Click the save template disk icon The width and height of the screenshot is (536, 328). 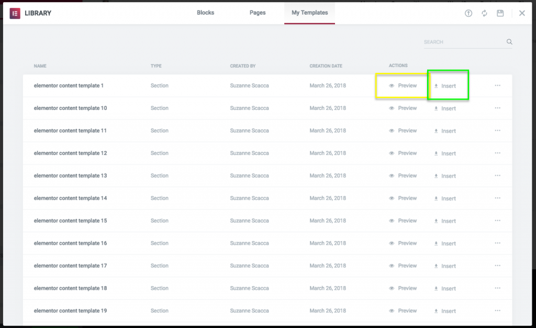coord(500,13)
